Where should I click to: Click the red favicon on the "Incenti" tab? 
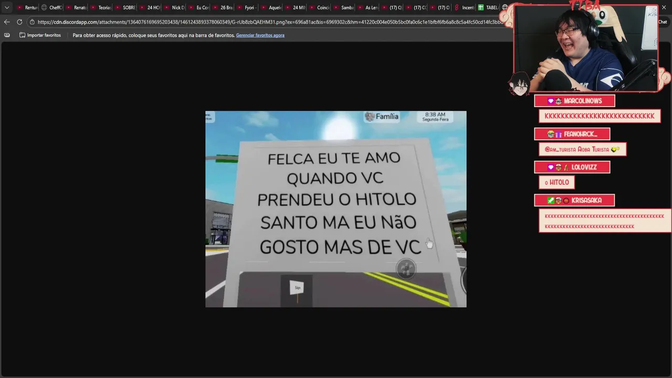click(x=457, y=7)
